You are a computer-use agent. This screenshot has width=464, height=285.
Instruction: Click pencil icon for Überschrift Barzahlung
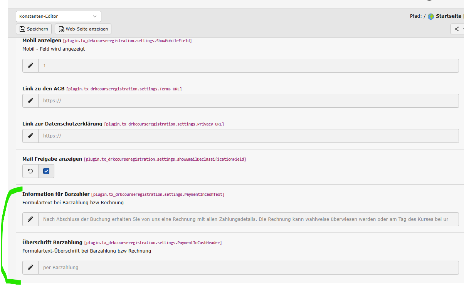pyautogui.click(x=30, y=268)
